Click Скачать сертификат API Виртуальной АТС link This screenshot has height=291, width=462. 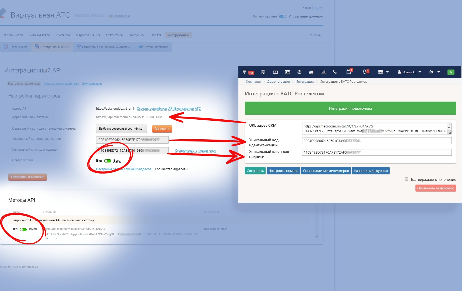[169, 109]
